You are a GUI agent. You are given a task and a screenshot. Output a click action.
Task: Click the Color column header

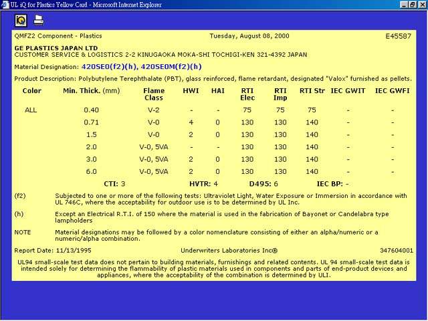pos(32,91)
